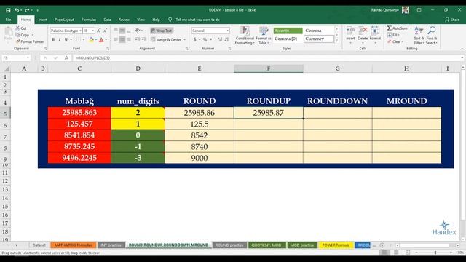Apply the red font color
Viewport: 466px width, 262px height.
(x=101, y=39)
